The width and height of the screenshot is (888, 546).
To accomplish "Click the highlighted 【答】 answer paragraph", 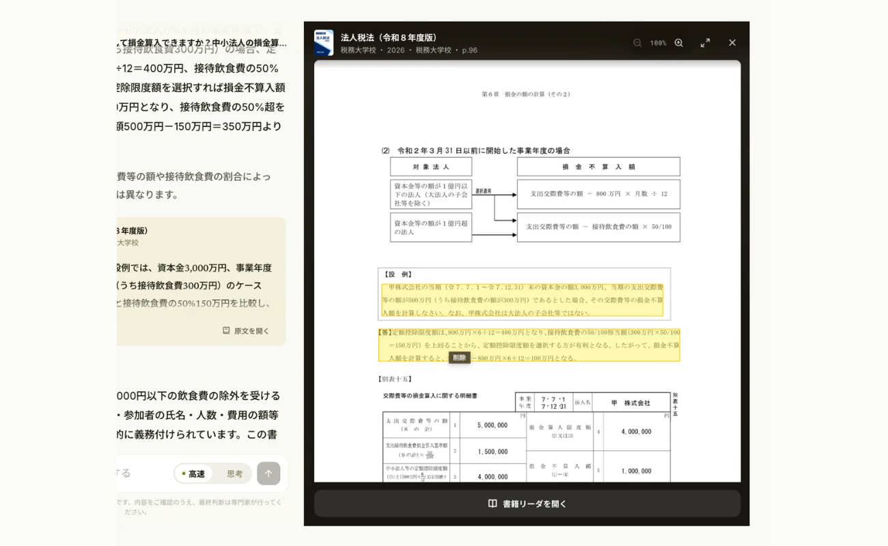I will 529,345.
